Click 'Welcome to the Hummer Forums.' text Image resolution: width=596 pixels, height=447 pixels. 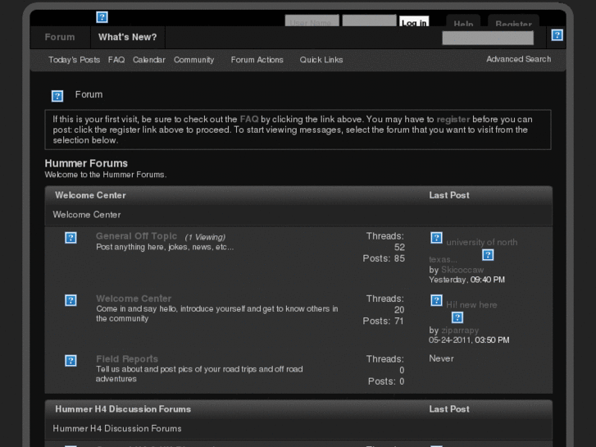(x=106, y=175)
